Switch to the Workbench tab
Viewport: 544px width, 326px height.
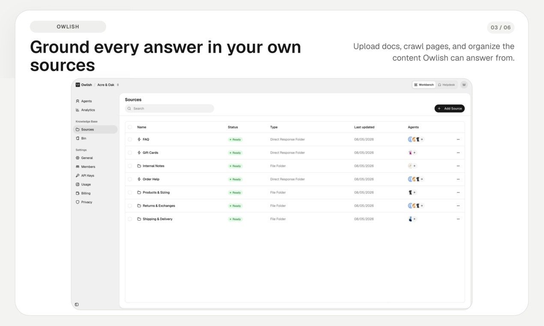pyautogui.click(x=424, y=85)
